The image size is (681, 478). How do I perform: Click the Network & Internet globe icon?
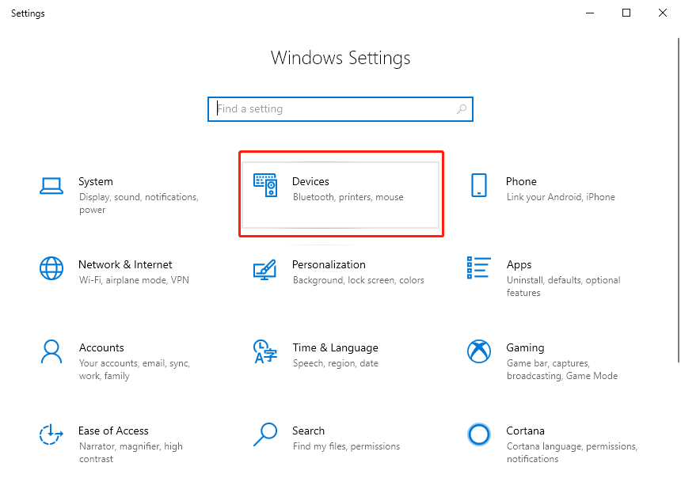(51, 268)
